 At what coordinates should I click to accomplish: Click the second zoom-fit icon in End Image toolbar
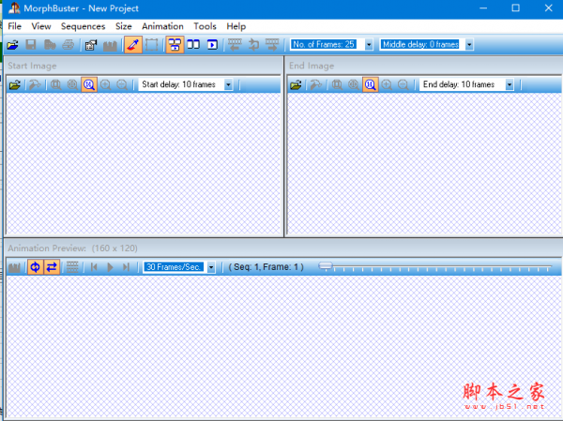[x=354, y=85]
